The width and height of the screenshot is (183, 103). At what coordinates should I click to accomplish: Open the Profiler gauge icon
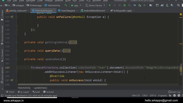tap(134, 5)
